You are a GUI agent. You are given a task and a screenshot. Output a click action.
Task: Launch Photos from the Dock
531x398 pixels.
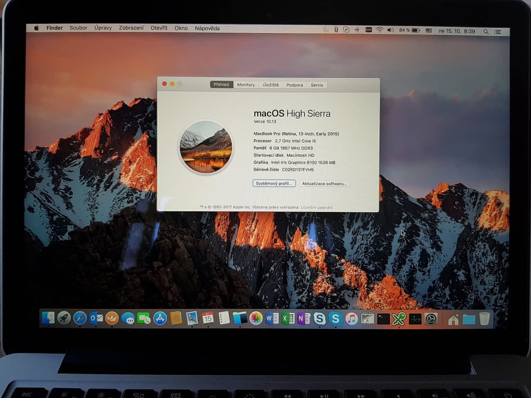click(256, 318)
